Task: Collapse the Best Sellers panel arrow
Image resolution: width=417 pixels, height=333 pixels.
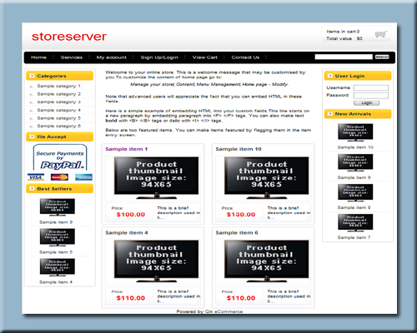Action: coord(32,188)
